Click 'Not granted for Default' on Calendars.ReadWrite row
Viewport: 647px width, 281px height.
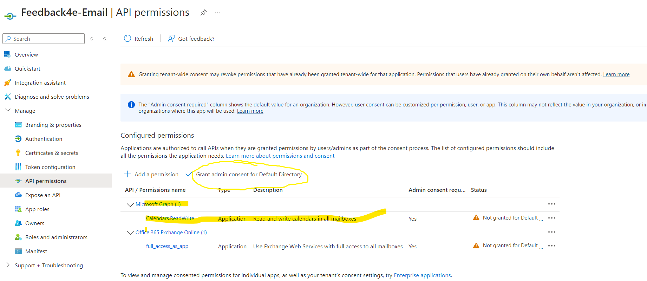pyautogui.click(x=510, y=218)
